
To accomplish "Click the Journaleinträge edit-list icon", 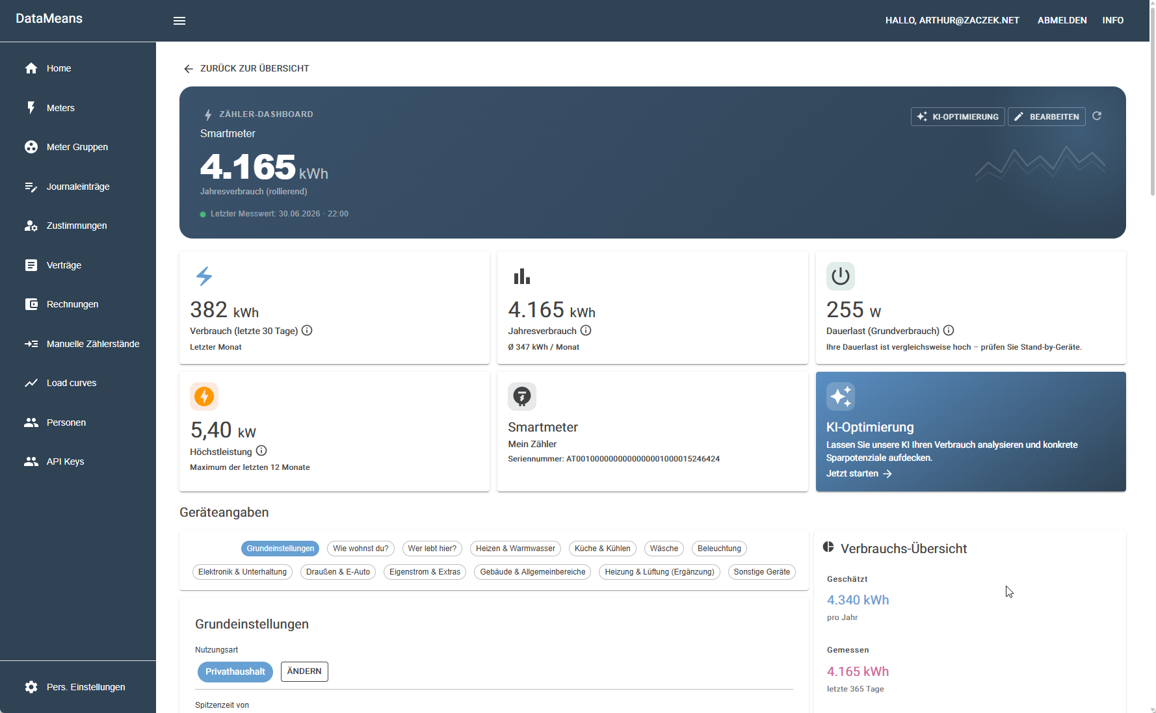I will tap(31, 187).
